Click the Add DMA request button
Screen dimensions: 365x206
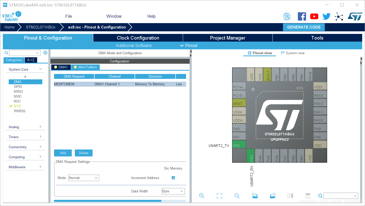point(63,153)
